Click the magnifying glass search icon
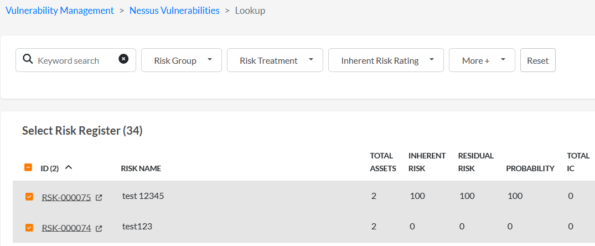The image size is (595, 246). click(28, 59)
